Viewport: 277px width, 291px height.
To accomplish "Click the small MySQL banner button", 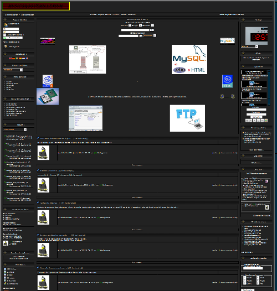I will (227, 41).
